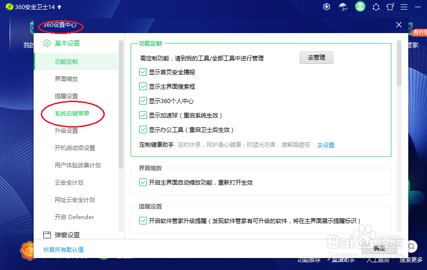Click the 360 Security Guard logo icon
This screenshot has height=270, width=427.
pos(9,7)
